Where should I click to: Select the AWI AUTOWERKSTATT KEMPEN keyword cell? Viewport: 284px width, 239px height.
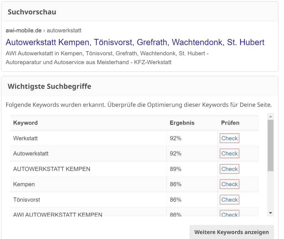pos(88,212)
